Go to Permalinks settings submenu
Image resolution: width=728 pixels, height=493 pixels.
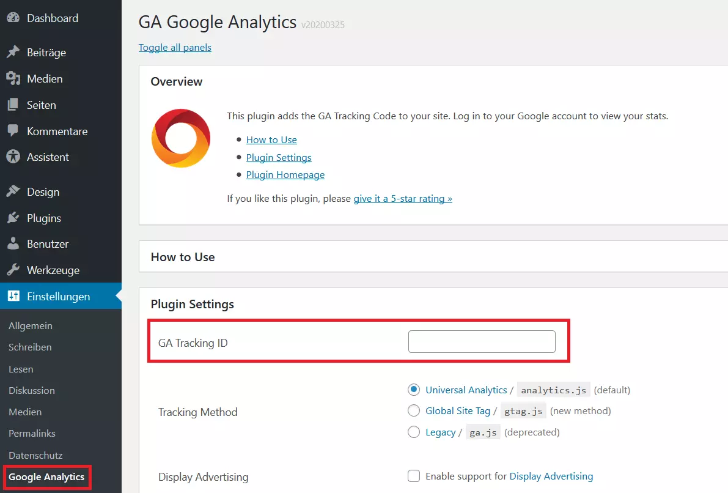(32, 433)
